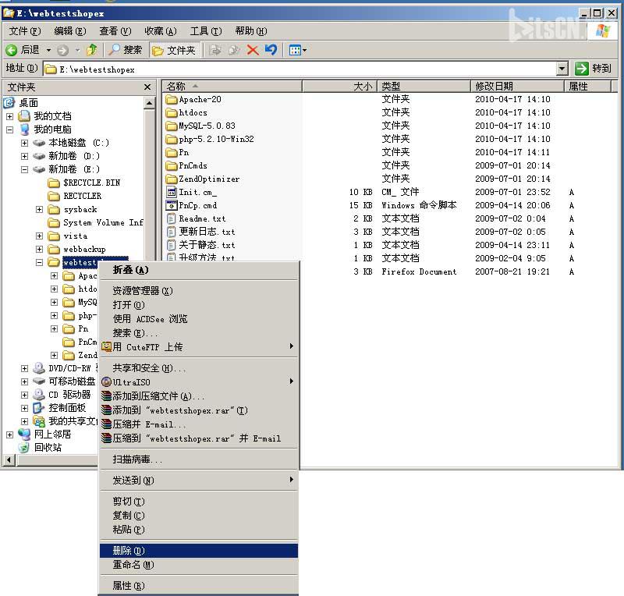
Task: Sort by 名称 column header
Action: pyautogui.click(x=232, y=86)
